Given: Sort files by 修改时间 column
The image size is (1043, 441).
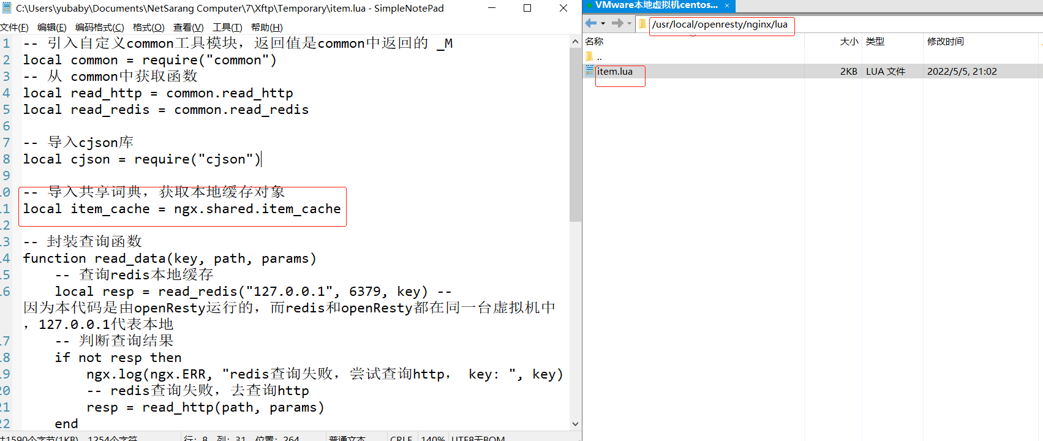Looking at the screenshot, I should 946,41.
